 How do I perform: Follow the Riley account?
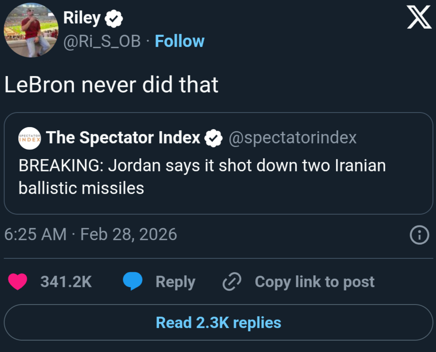coord(180,41)
